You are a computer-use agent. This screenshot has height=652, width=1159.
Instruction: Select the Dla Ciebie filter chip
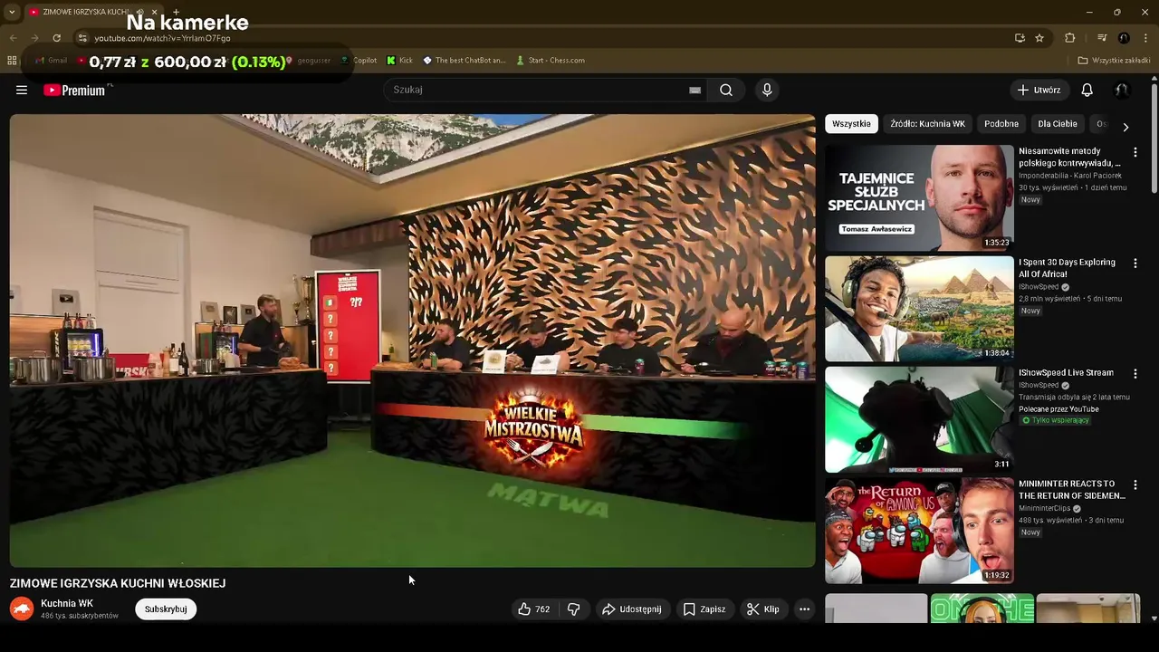tap(1058, 124)
